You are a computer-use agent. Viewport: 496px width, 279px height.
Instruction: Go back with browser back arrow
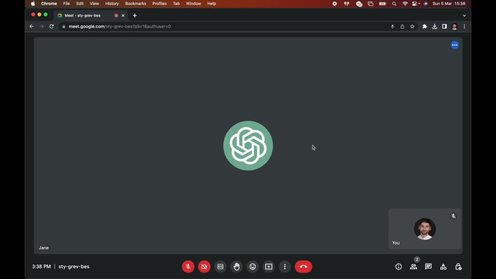31,26
